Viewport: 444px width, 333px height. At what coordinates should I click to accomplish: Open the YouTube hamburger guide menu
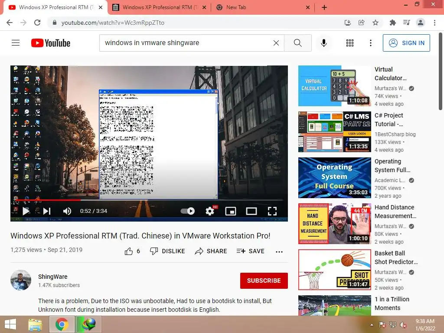(16, 43)
